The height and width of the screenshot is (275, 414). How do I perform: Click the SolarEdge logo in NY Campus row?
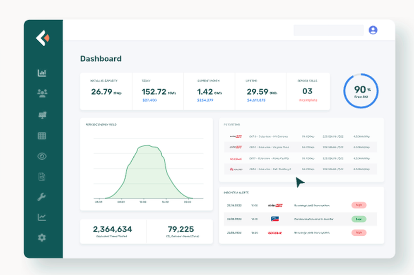236,136
